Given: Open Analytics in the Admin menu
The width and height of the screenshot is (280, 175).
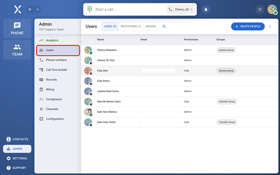Looking at the screenshot, I should tap(52, 40).
